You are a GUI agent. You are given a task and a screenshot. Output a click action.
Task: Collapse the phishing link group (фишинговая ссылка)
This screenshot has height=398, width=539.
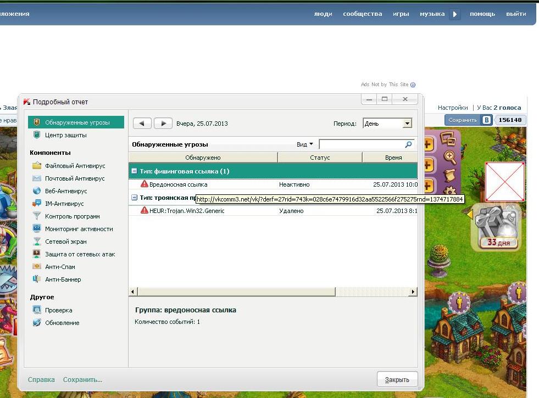134,171
